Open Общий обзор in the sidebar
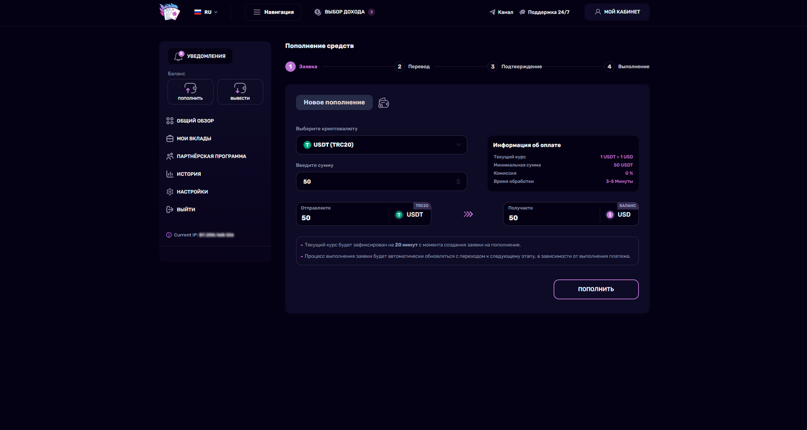The width and height of the screenshot is (807, 430). pos(195,121)
